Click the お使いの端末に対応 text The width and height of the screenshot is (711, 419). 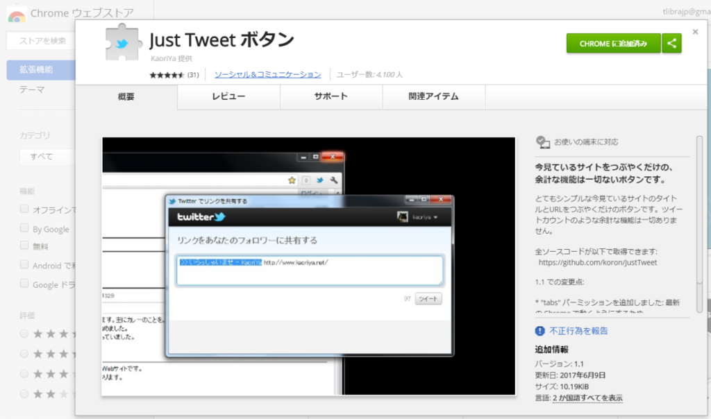[x=586, y=142]
